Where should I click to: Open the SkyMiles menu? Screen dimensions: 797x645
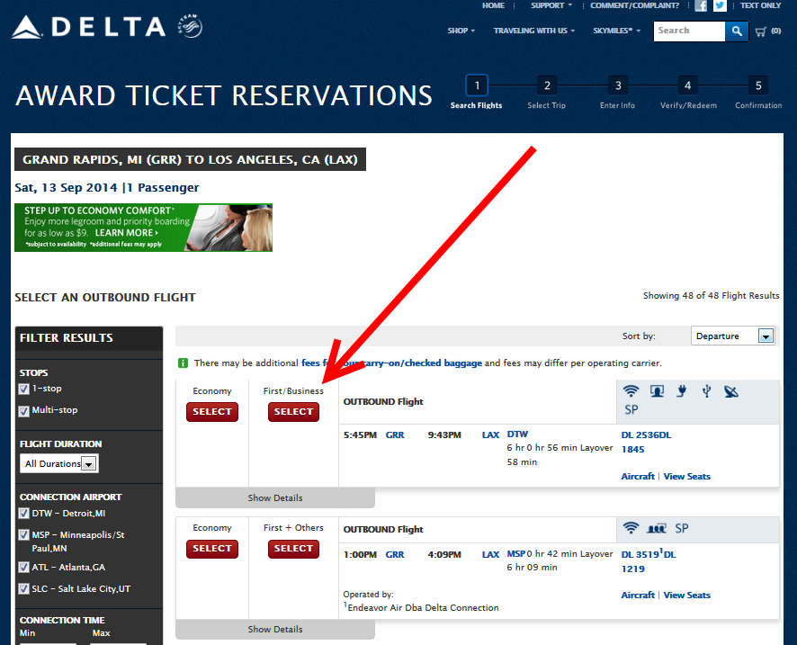[x=616, y=31]
